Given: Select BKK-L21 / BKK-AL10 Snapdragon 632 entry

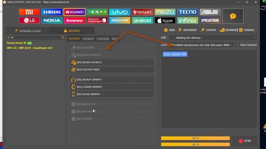Looking at the screenshot, I should [x=30, y=48].
